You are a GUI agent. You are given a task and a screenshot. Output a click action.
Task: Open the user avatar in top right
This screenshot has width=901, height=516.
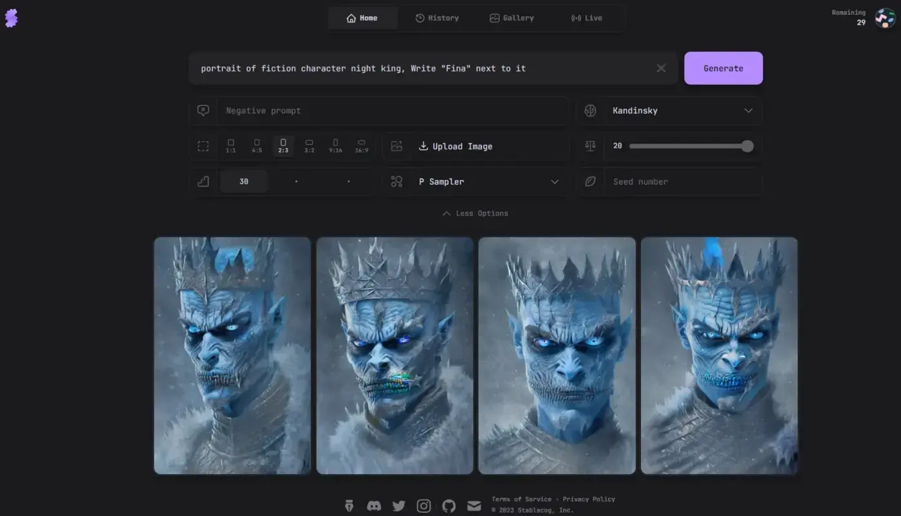click(885, 18)
